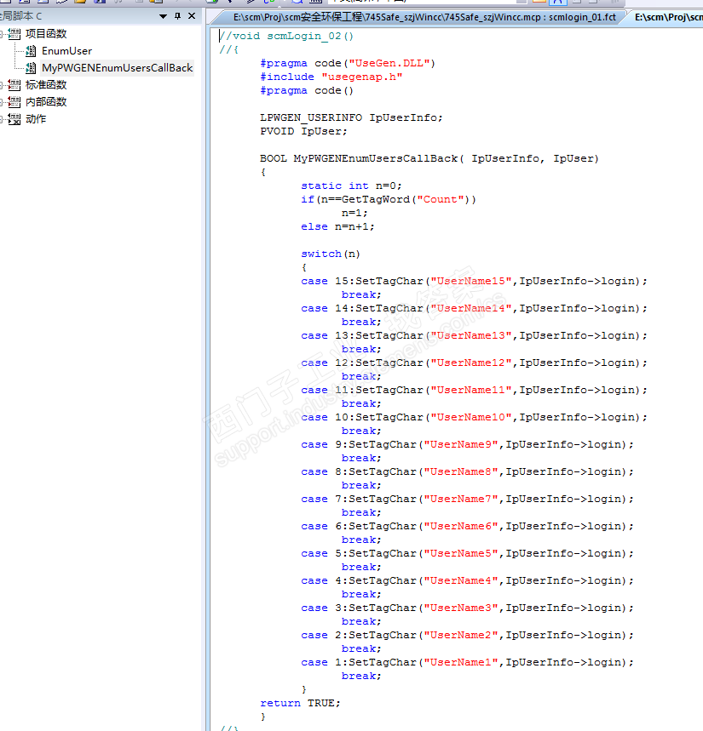Select the 动作 tree node
This screenshot has width=703, height=731.
click(x=36, y=119)
